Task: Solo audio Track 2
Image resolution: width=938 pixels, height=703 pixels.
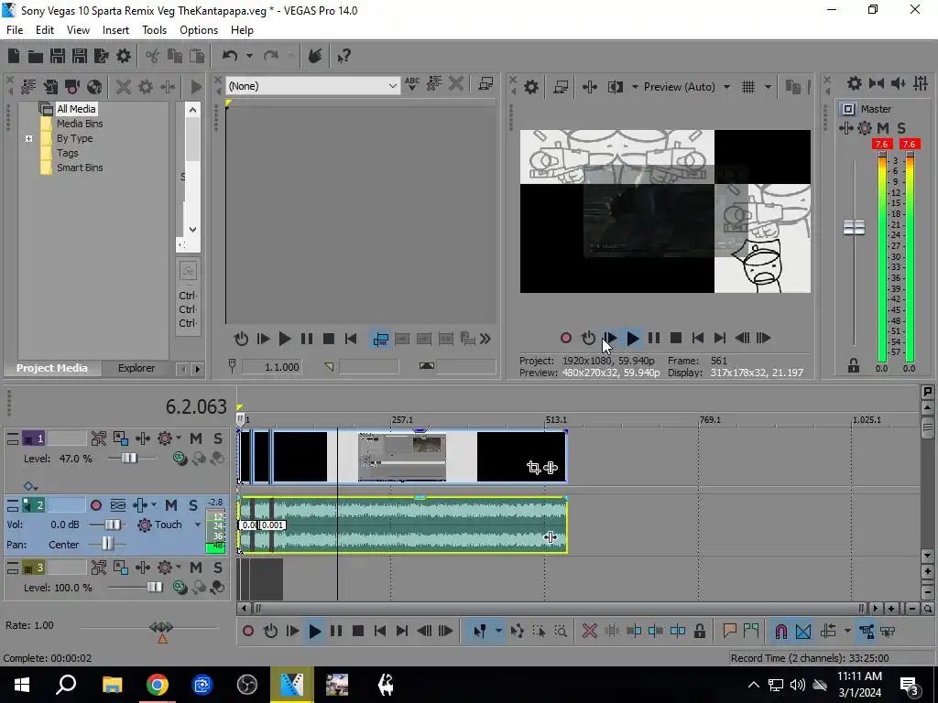Action: click(192, 505)
